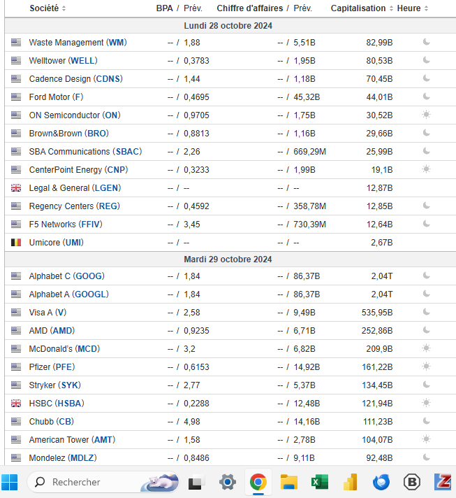Screen dimensions: 456x498
Task: Open the McDonald's (MCD) company link
Action: point(64,349)
